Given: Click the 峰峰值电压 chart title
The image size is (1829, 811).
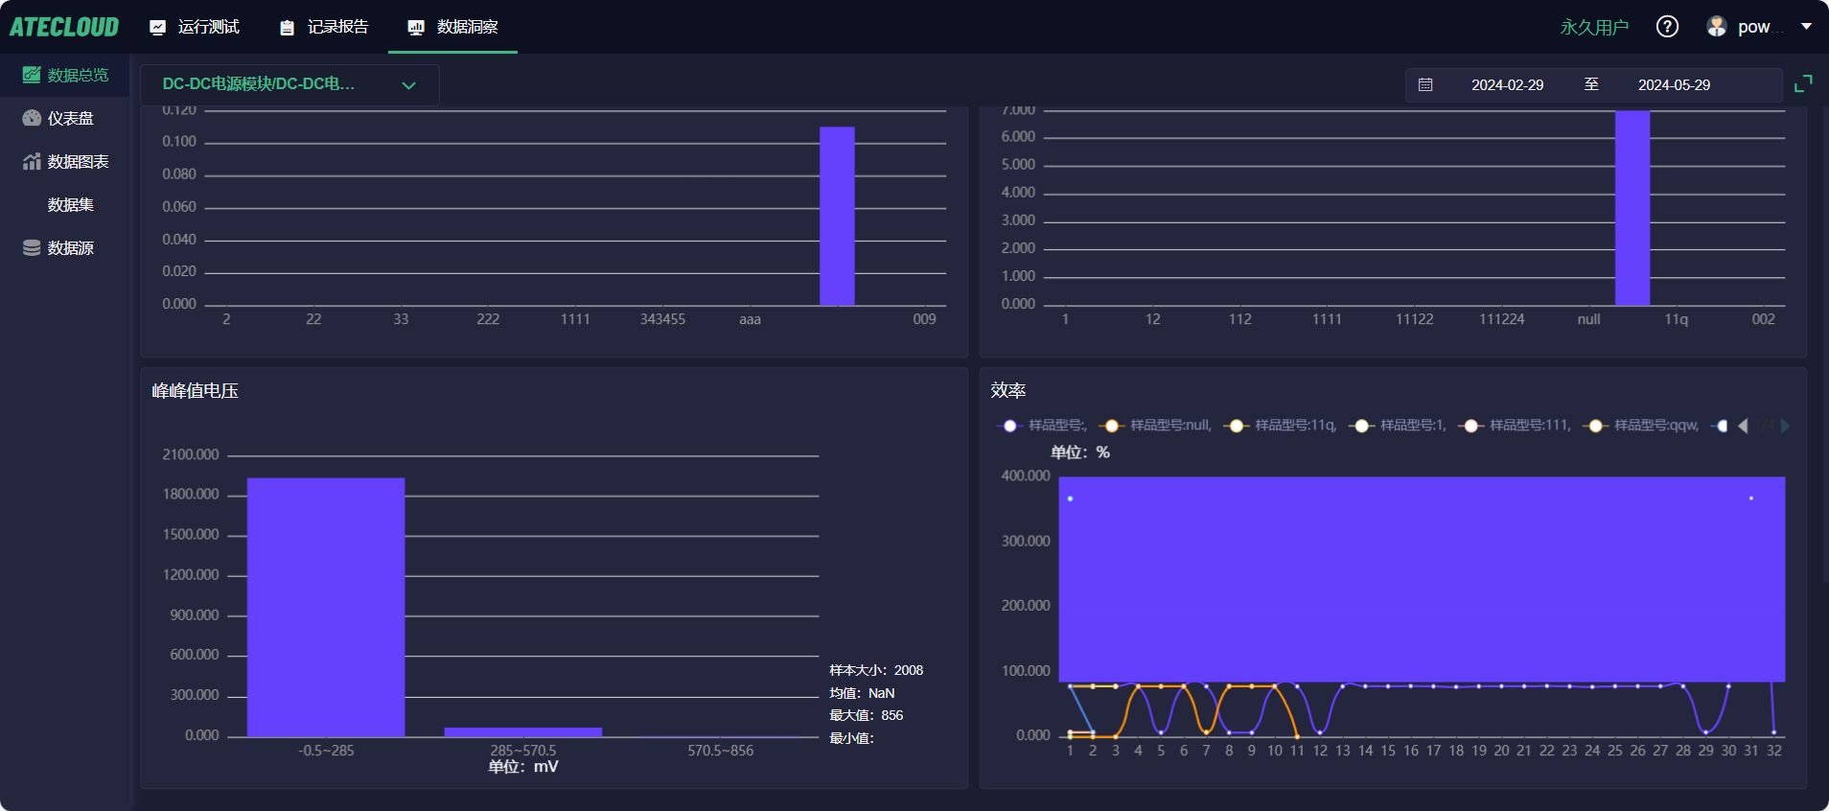Looking at the screenshot, I should [x=196, y=391].
